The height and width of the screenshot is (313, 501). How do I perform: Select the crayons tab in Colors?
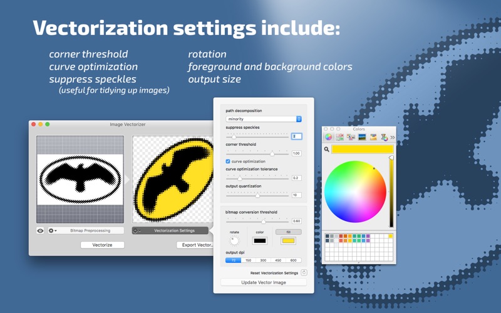click(373, 137)
